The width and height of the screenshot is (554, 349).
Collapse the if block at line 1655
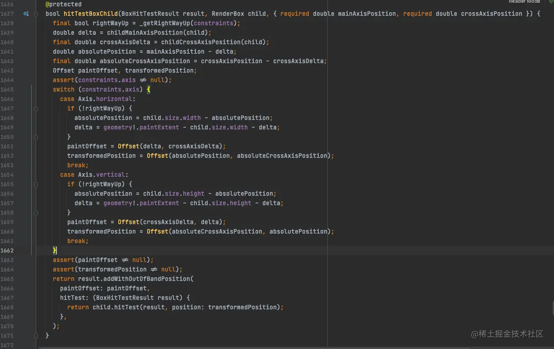(36, 184)
